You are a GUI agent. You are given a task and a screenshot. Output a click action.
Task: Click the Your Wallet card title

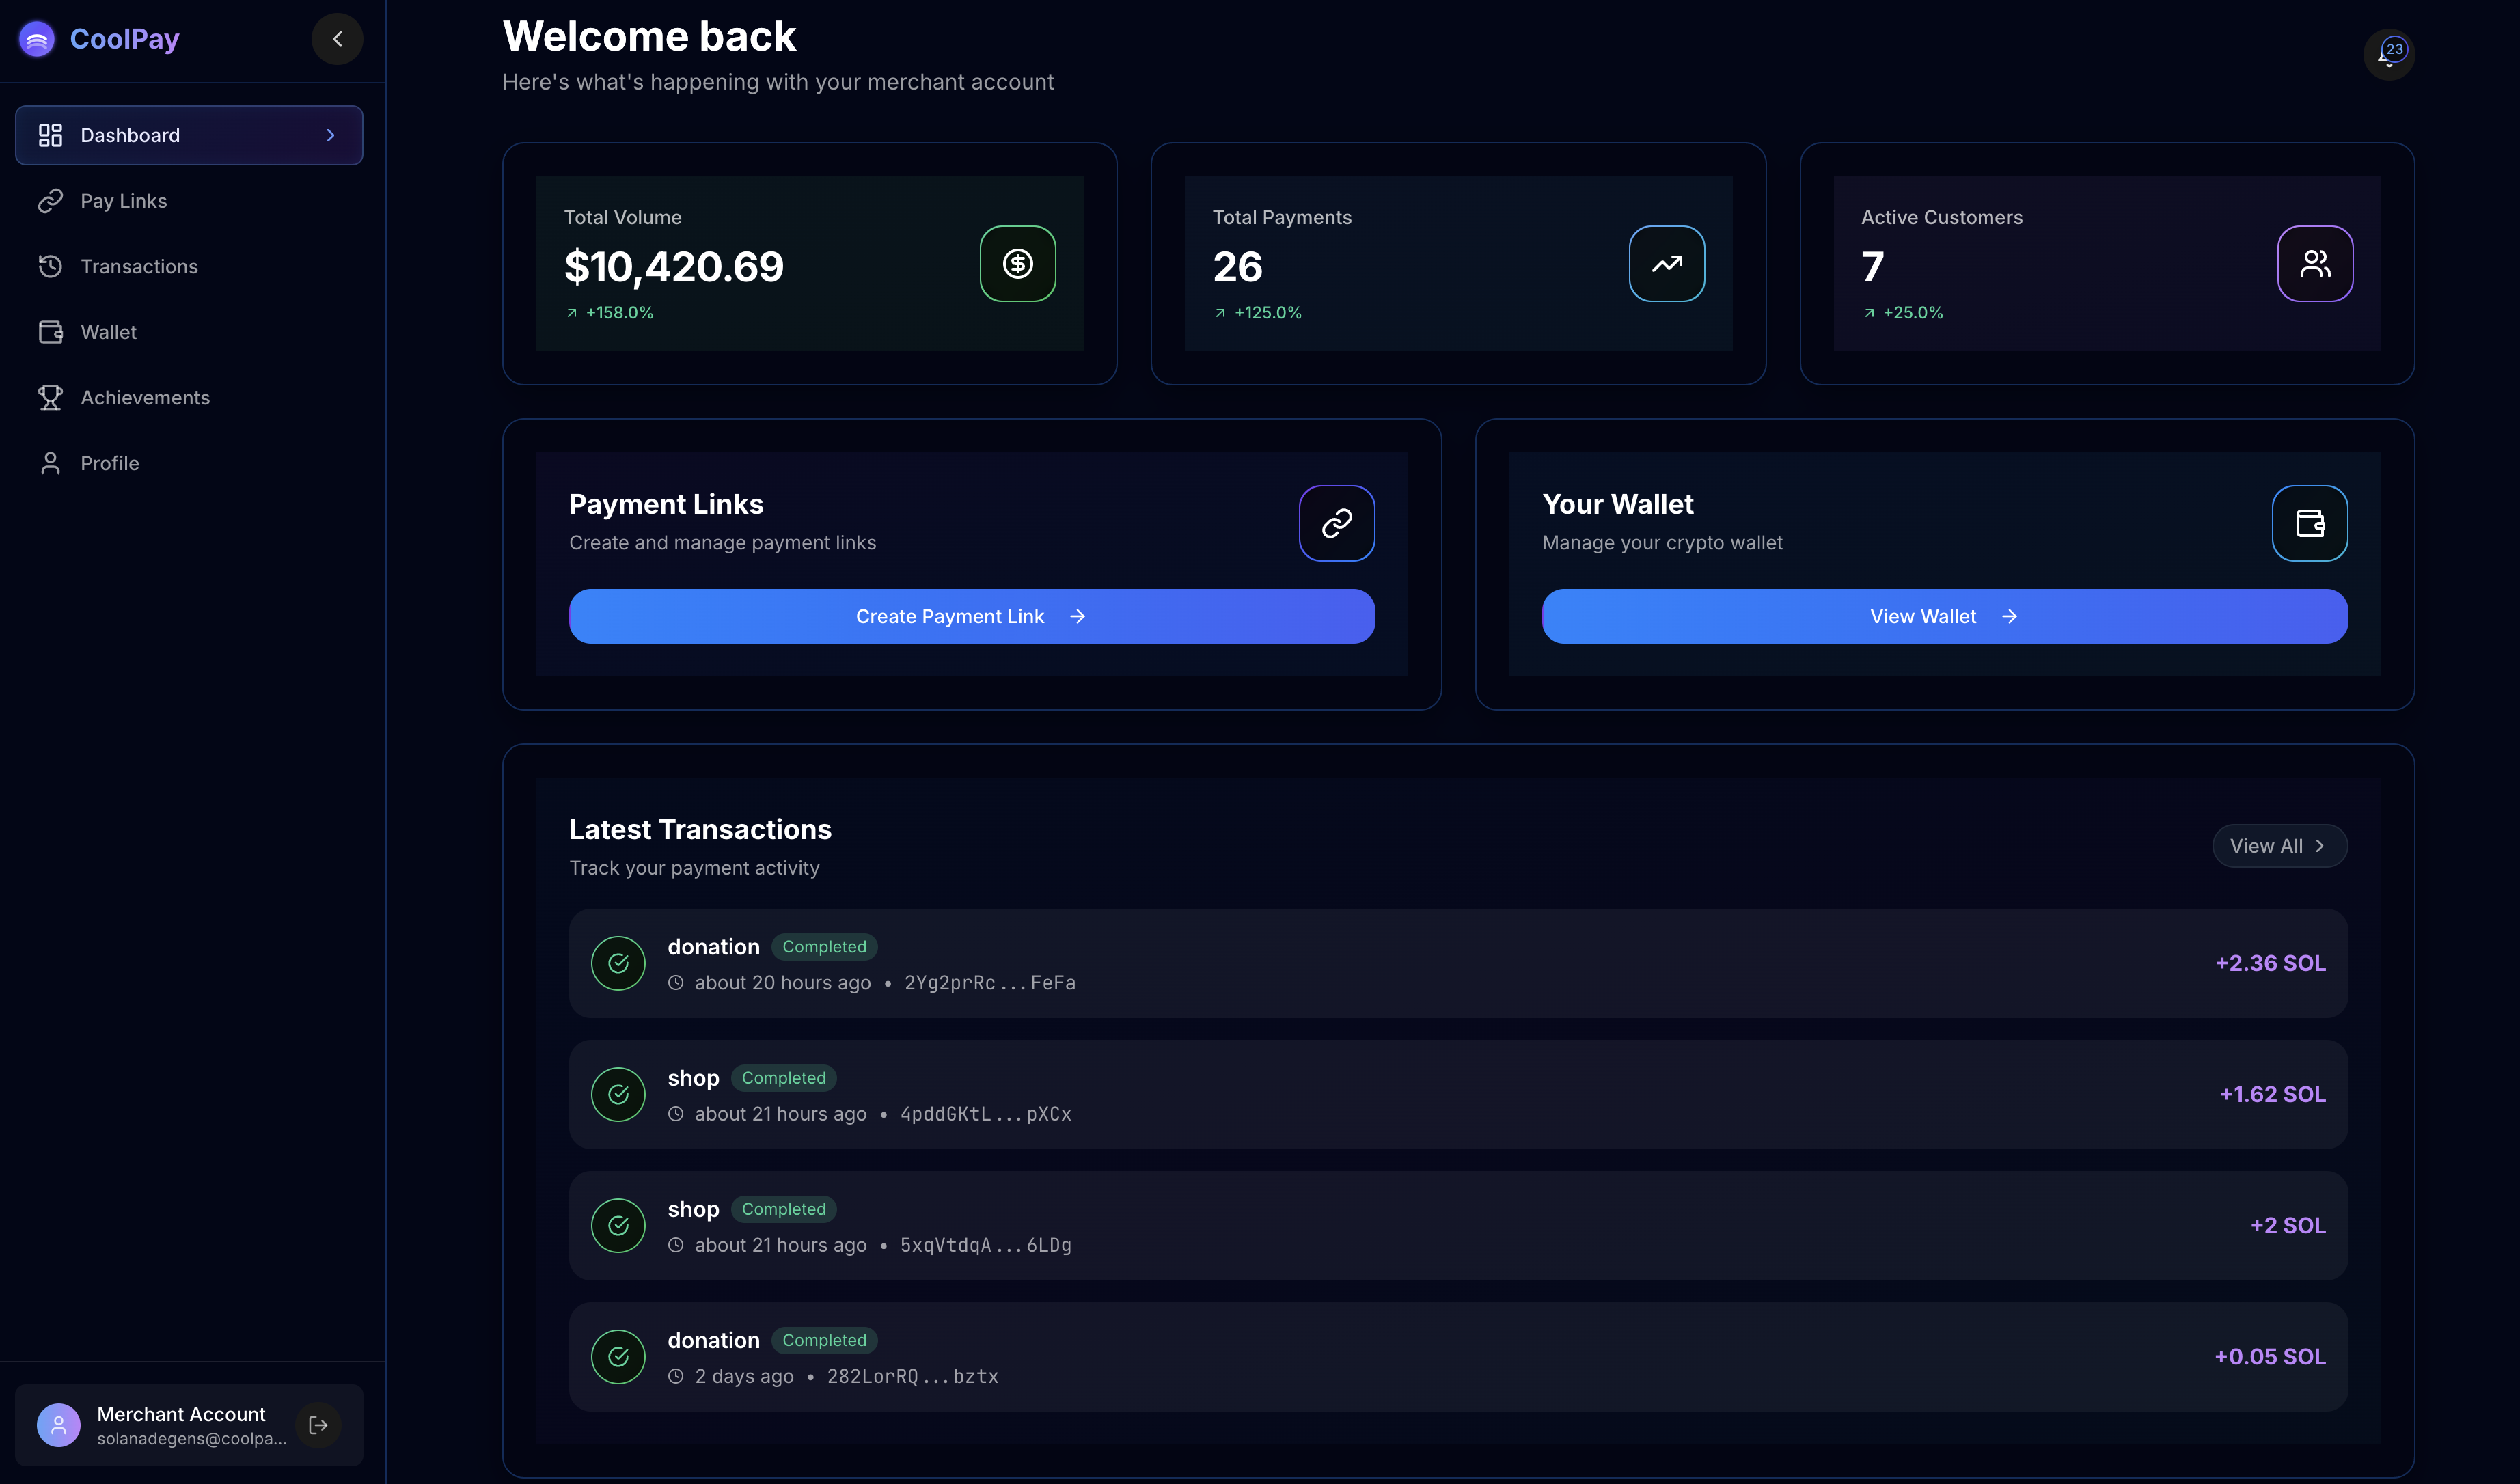1618,504
